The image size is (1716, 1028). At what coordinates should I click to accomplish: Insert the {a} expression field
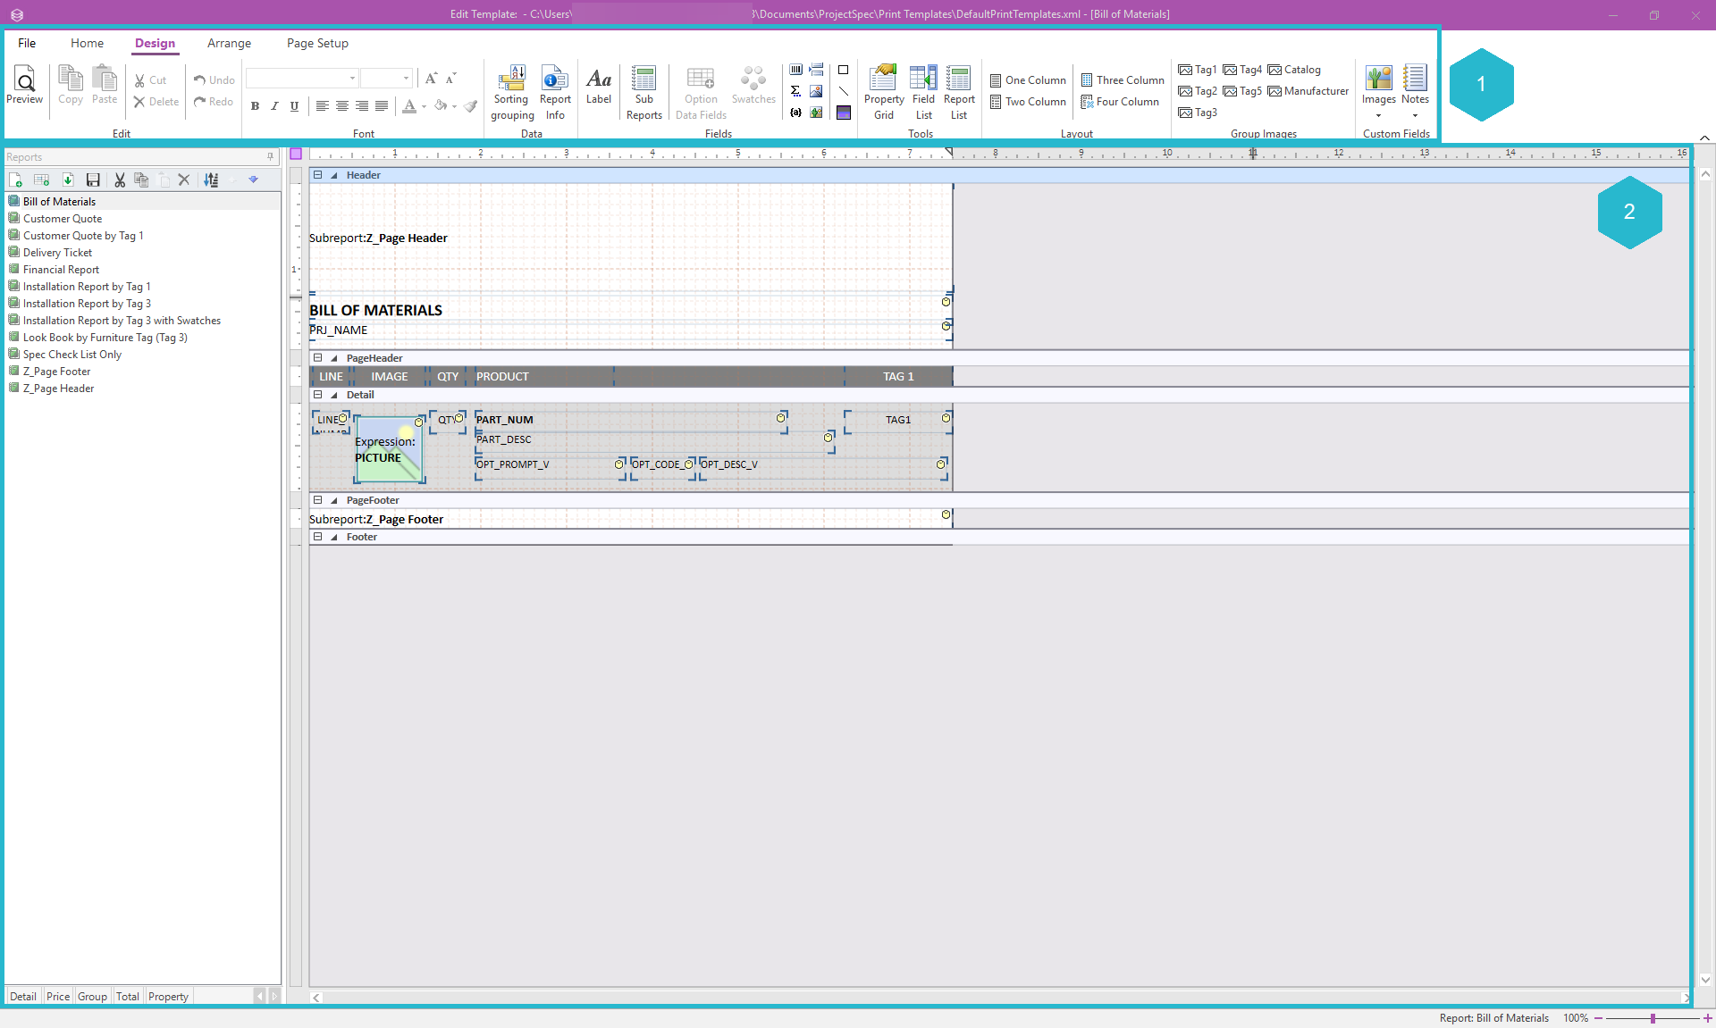795,113
